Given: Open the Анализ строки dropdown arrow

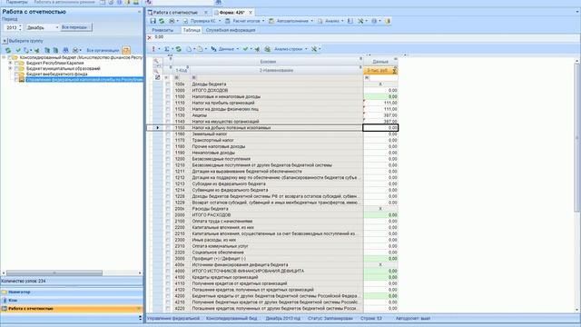Looking at the screenshot, I should 306,49.
